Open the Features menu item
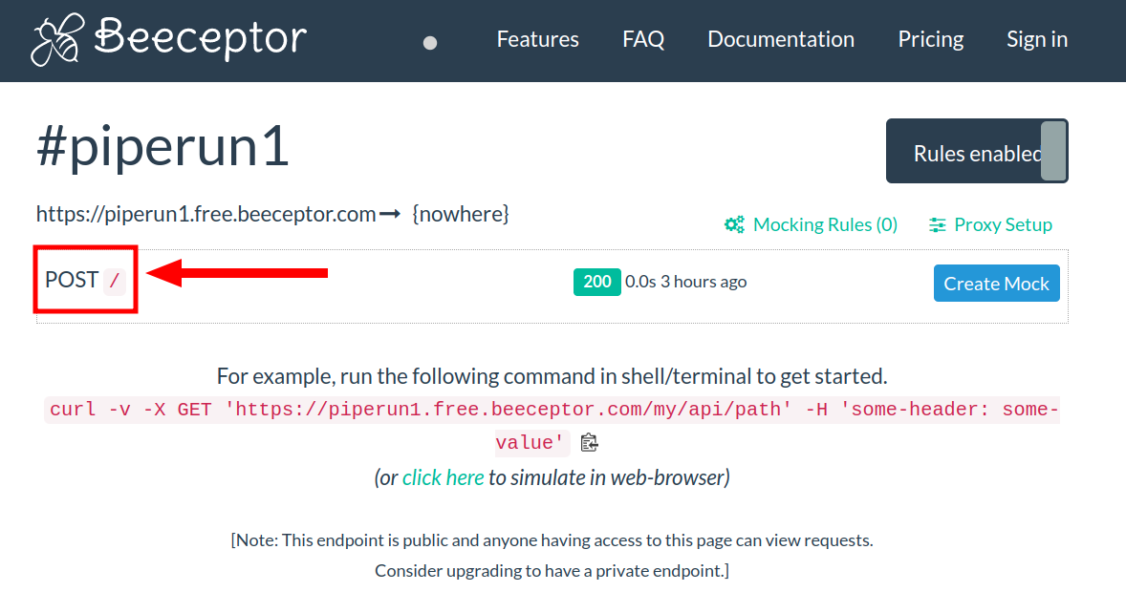Viewport: 1126px width, 592px height. (x=537, y=39)
